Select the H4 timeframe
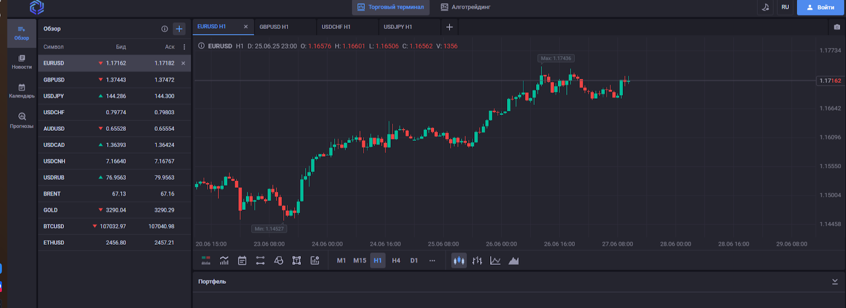The width and height of the screenshot is (846, 308). pyautogui.click(x=396, y=261)
